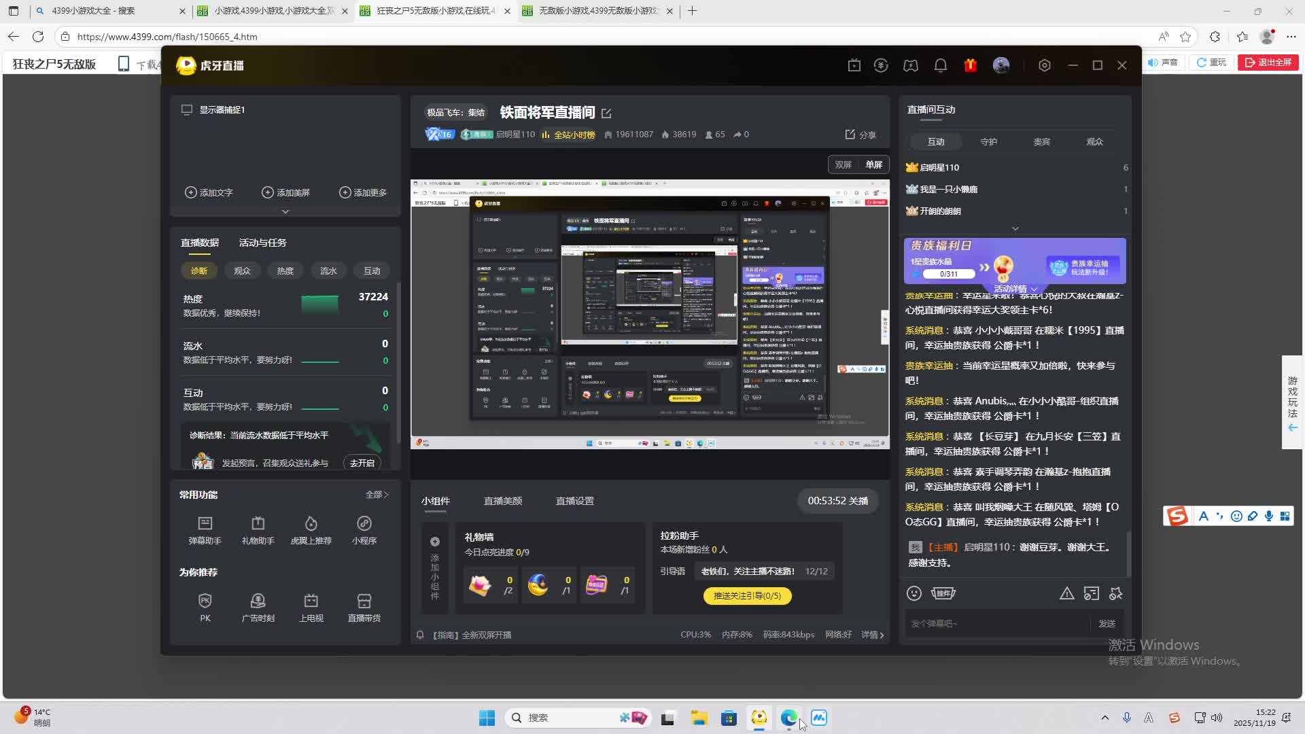Select the 热度 heat metric pill
Image resolution: width=1305 pixels, height=734 pixels.
(285, 270)
